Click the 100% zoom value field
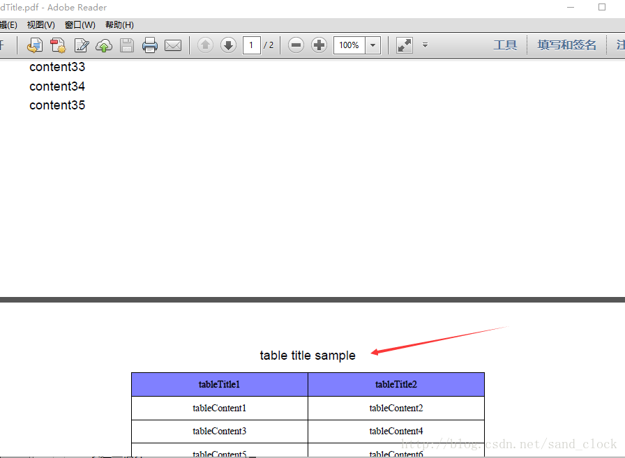The image size is (625, 458). coord(349,45)
